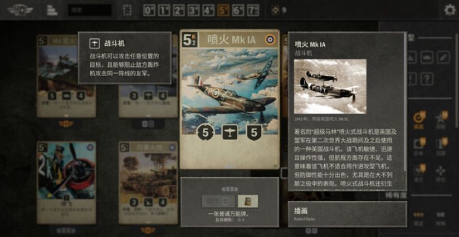Screen dimensions: 459x237
Task: Open the settings gear icon
Action: pyautogui.click(x=450, y=10)
